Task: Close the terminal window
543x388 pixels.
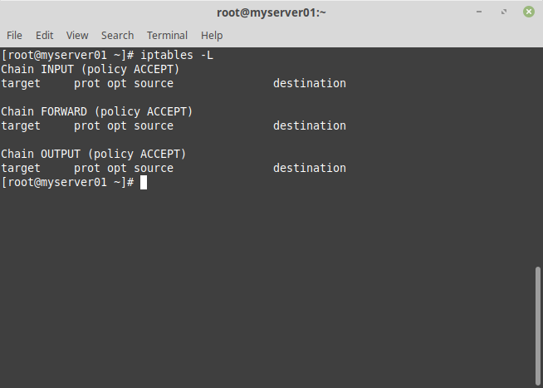Action: pos(528,12)
